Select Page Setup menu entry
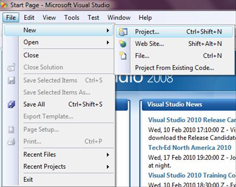Screen dimensions: 236x187 pos(59,129)
